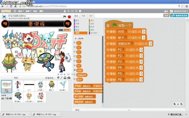
Task: Take backdrop photo from camera
Action: [x=10, y=98]
